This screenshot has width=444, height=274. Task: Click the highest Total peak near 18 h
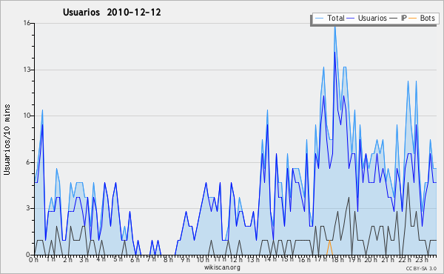click(x=335, y=27)
